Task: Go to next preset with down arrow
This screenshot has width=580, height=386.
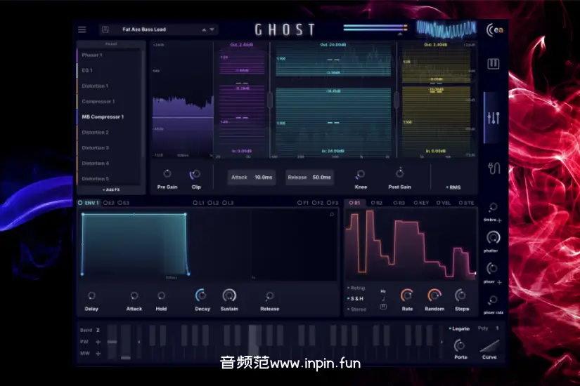Action: tap(212, 29)
